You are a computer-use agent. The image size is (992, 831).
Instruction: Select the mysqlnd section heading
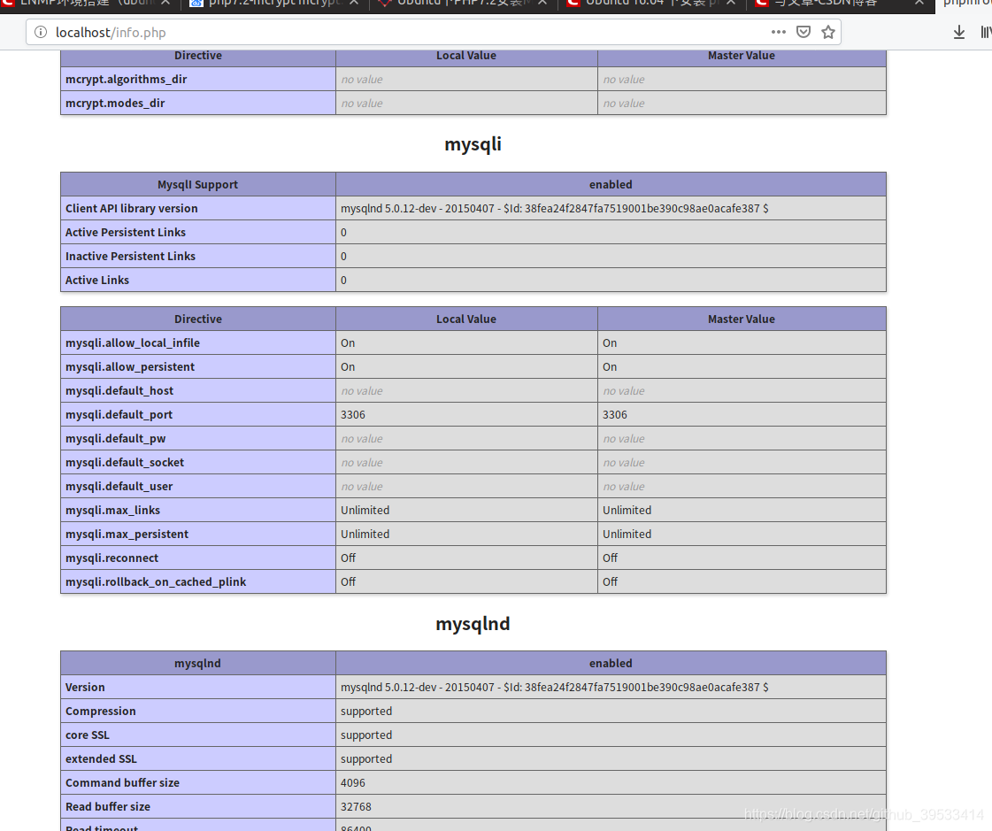473,623
